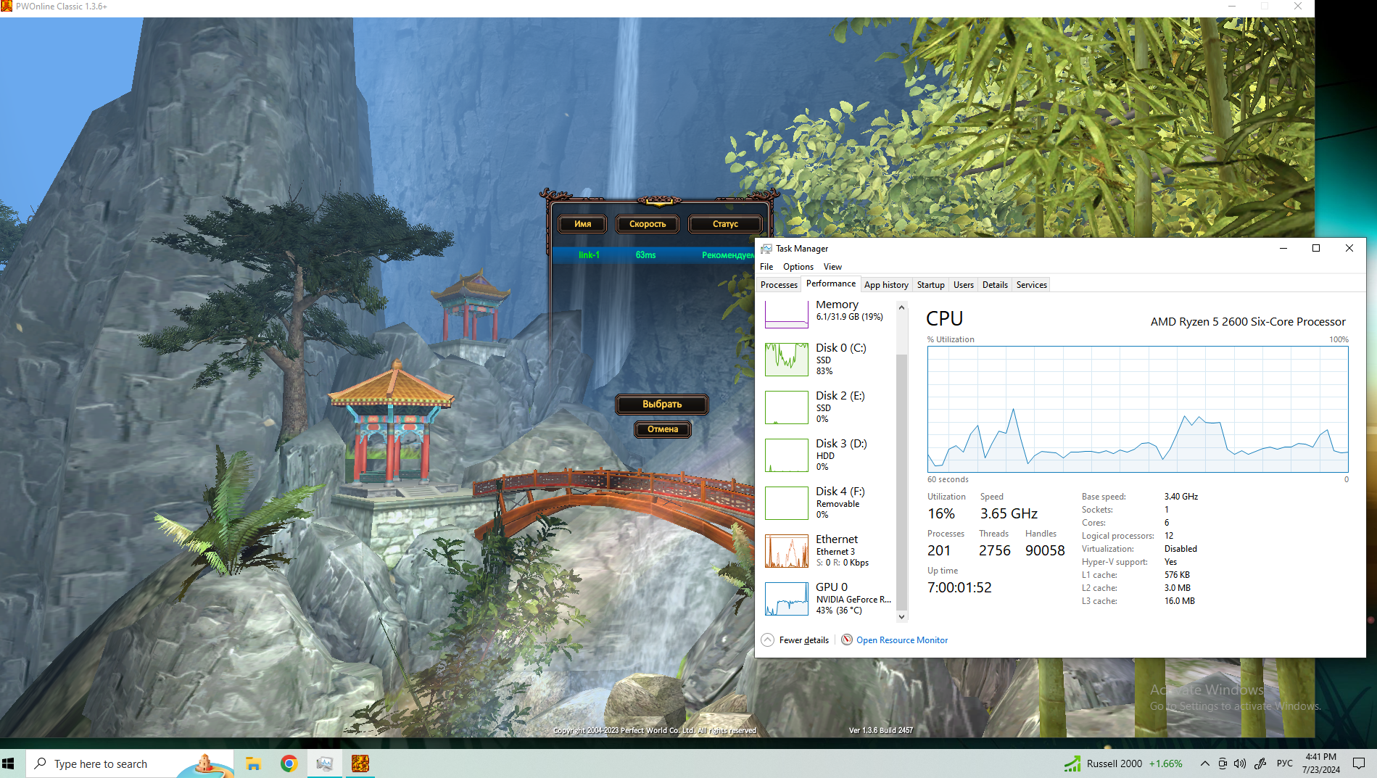This screenshot has width=1377, height=778.
Task: Open the pen workspace tray icon
Action: coord(1260,763)
